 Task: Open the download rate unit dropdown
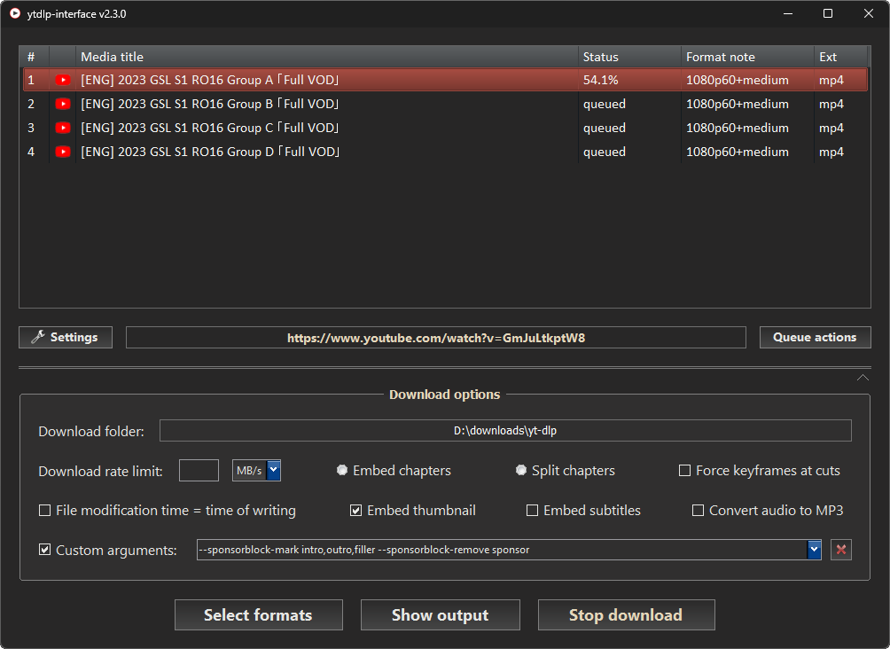272,470
